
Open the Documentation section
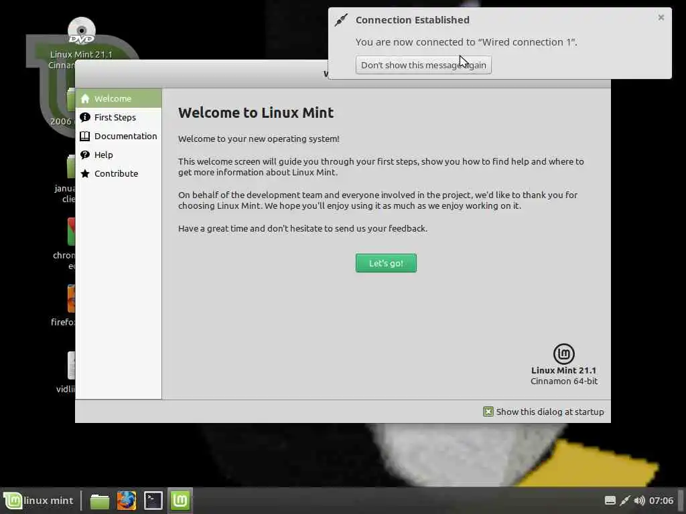pyautogui.click(x=119, y=136)
